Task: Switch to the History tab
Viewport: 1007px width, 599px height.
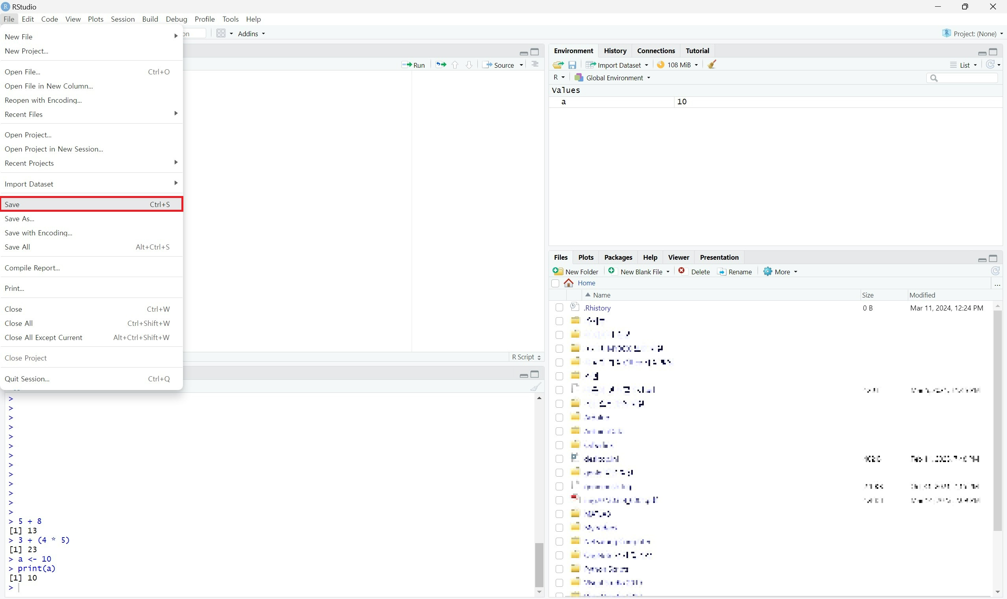Action: pyautogui.click(x=615, y=51)
